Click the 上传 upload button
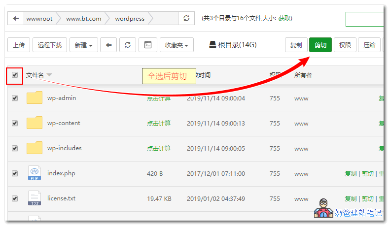This screenshot has width=389, height=226. [19, 45]
